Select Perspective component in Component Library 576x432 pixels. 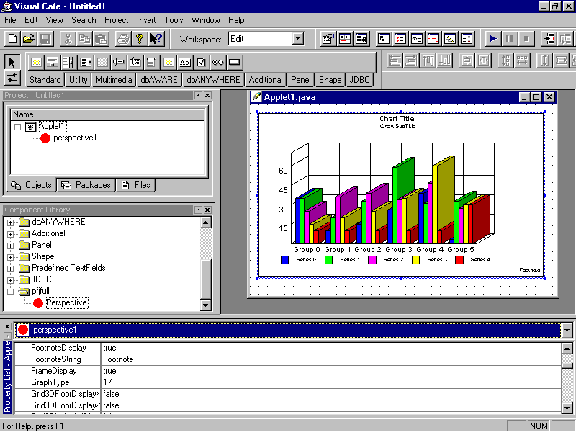click(x=66, y=302)
